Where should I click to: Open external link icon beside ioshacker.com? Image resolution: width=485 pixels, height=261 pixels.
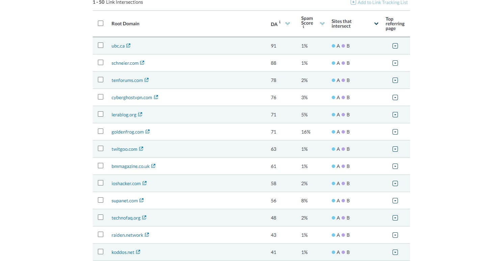tap(144, 183)
